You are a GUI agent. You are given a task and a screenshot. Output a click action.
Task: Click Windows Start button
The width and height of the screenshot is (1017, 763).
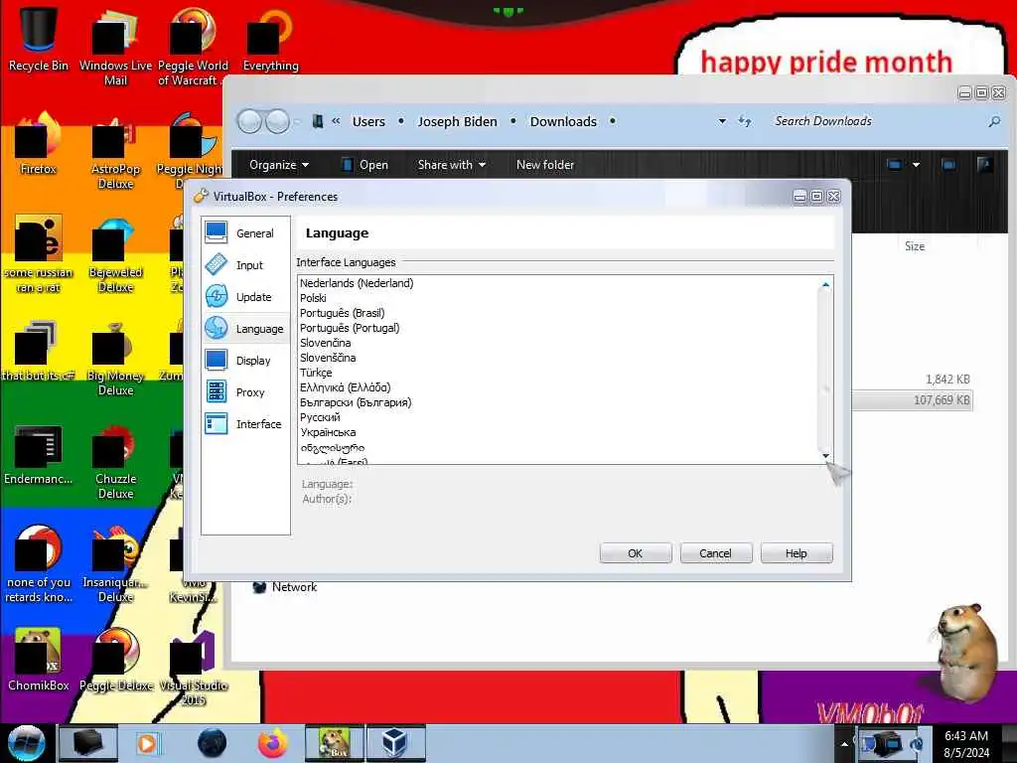click(26, 743)
